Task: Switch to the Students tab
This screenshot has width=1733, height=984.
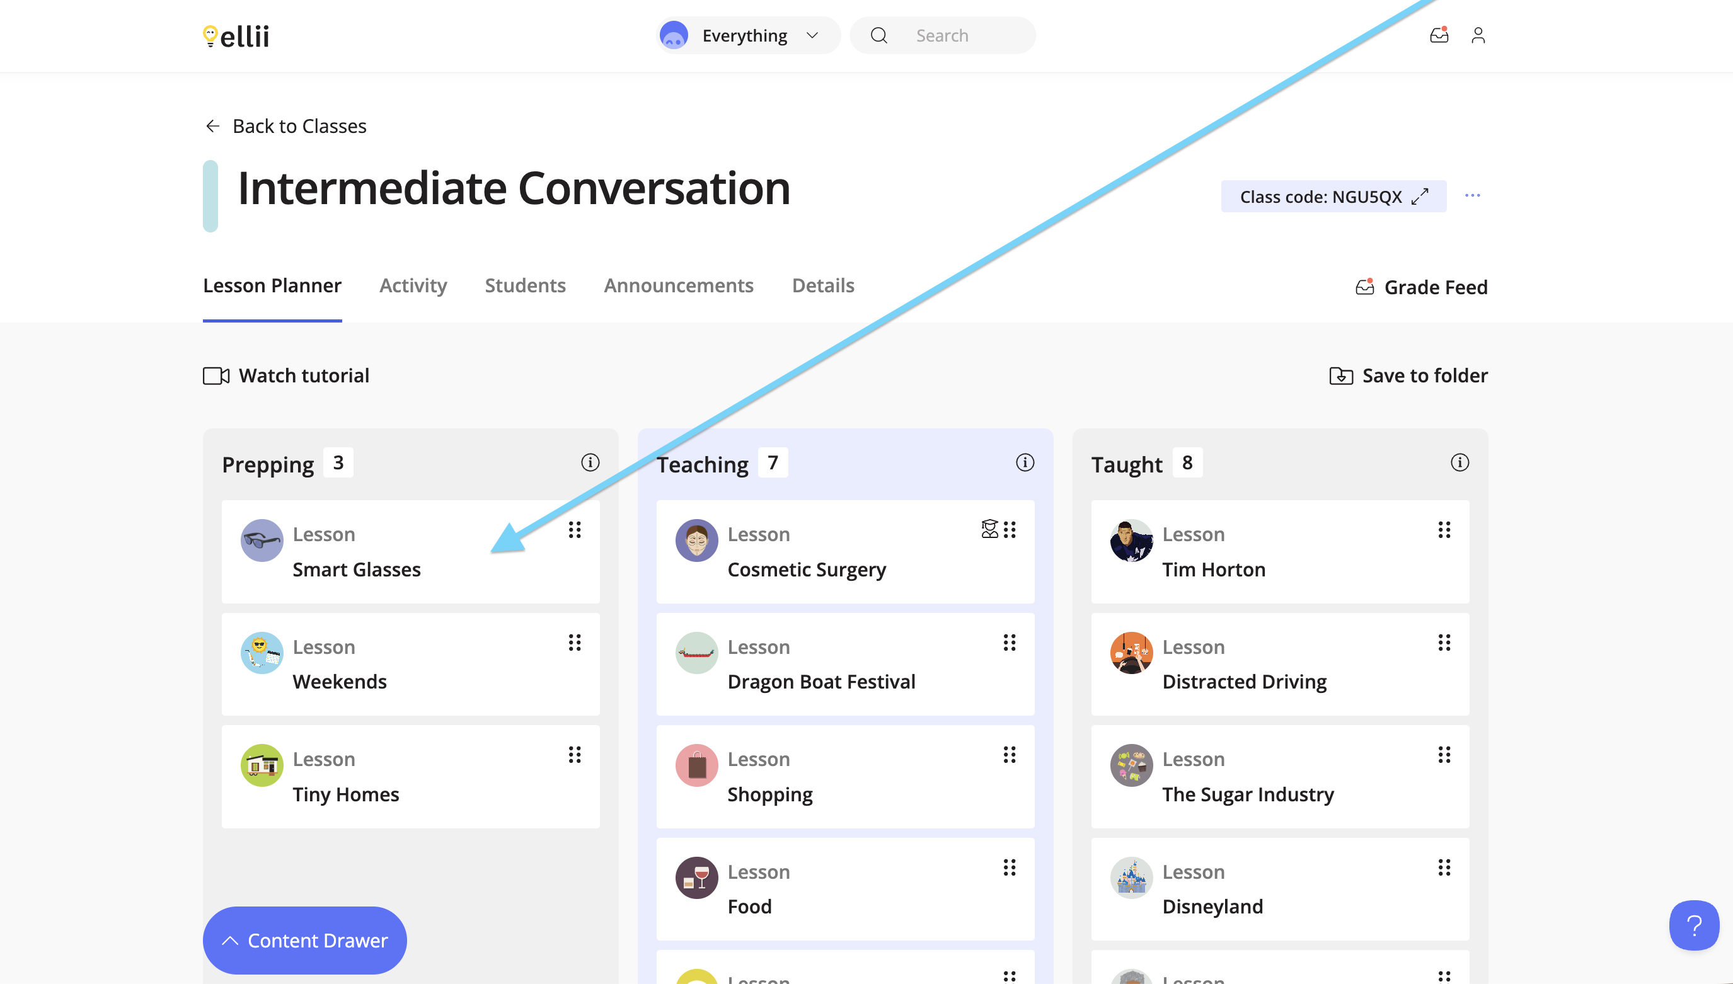Action: pyautogui.click(x=525, y=286)
